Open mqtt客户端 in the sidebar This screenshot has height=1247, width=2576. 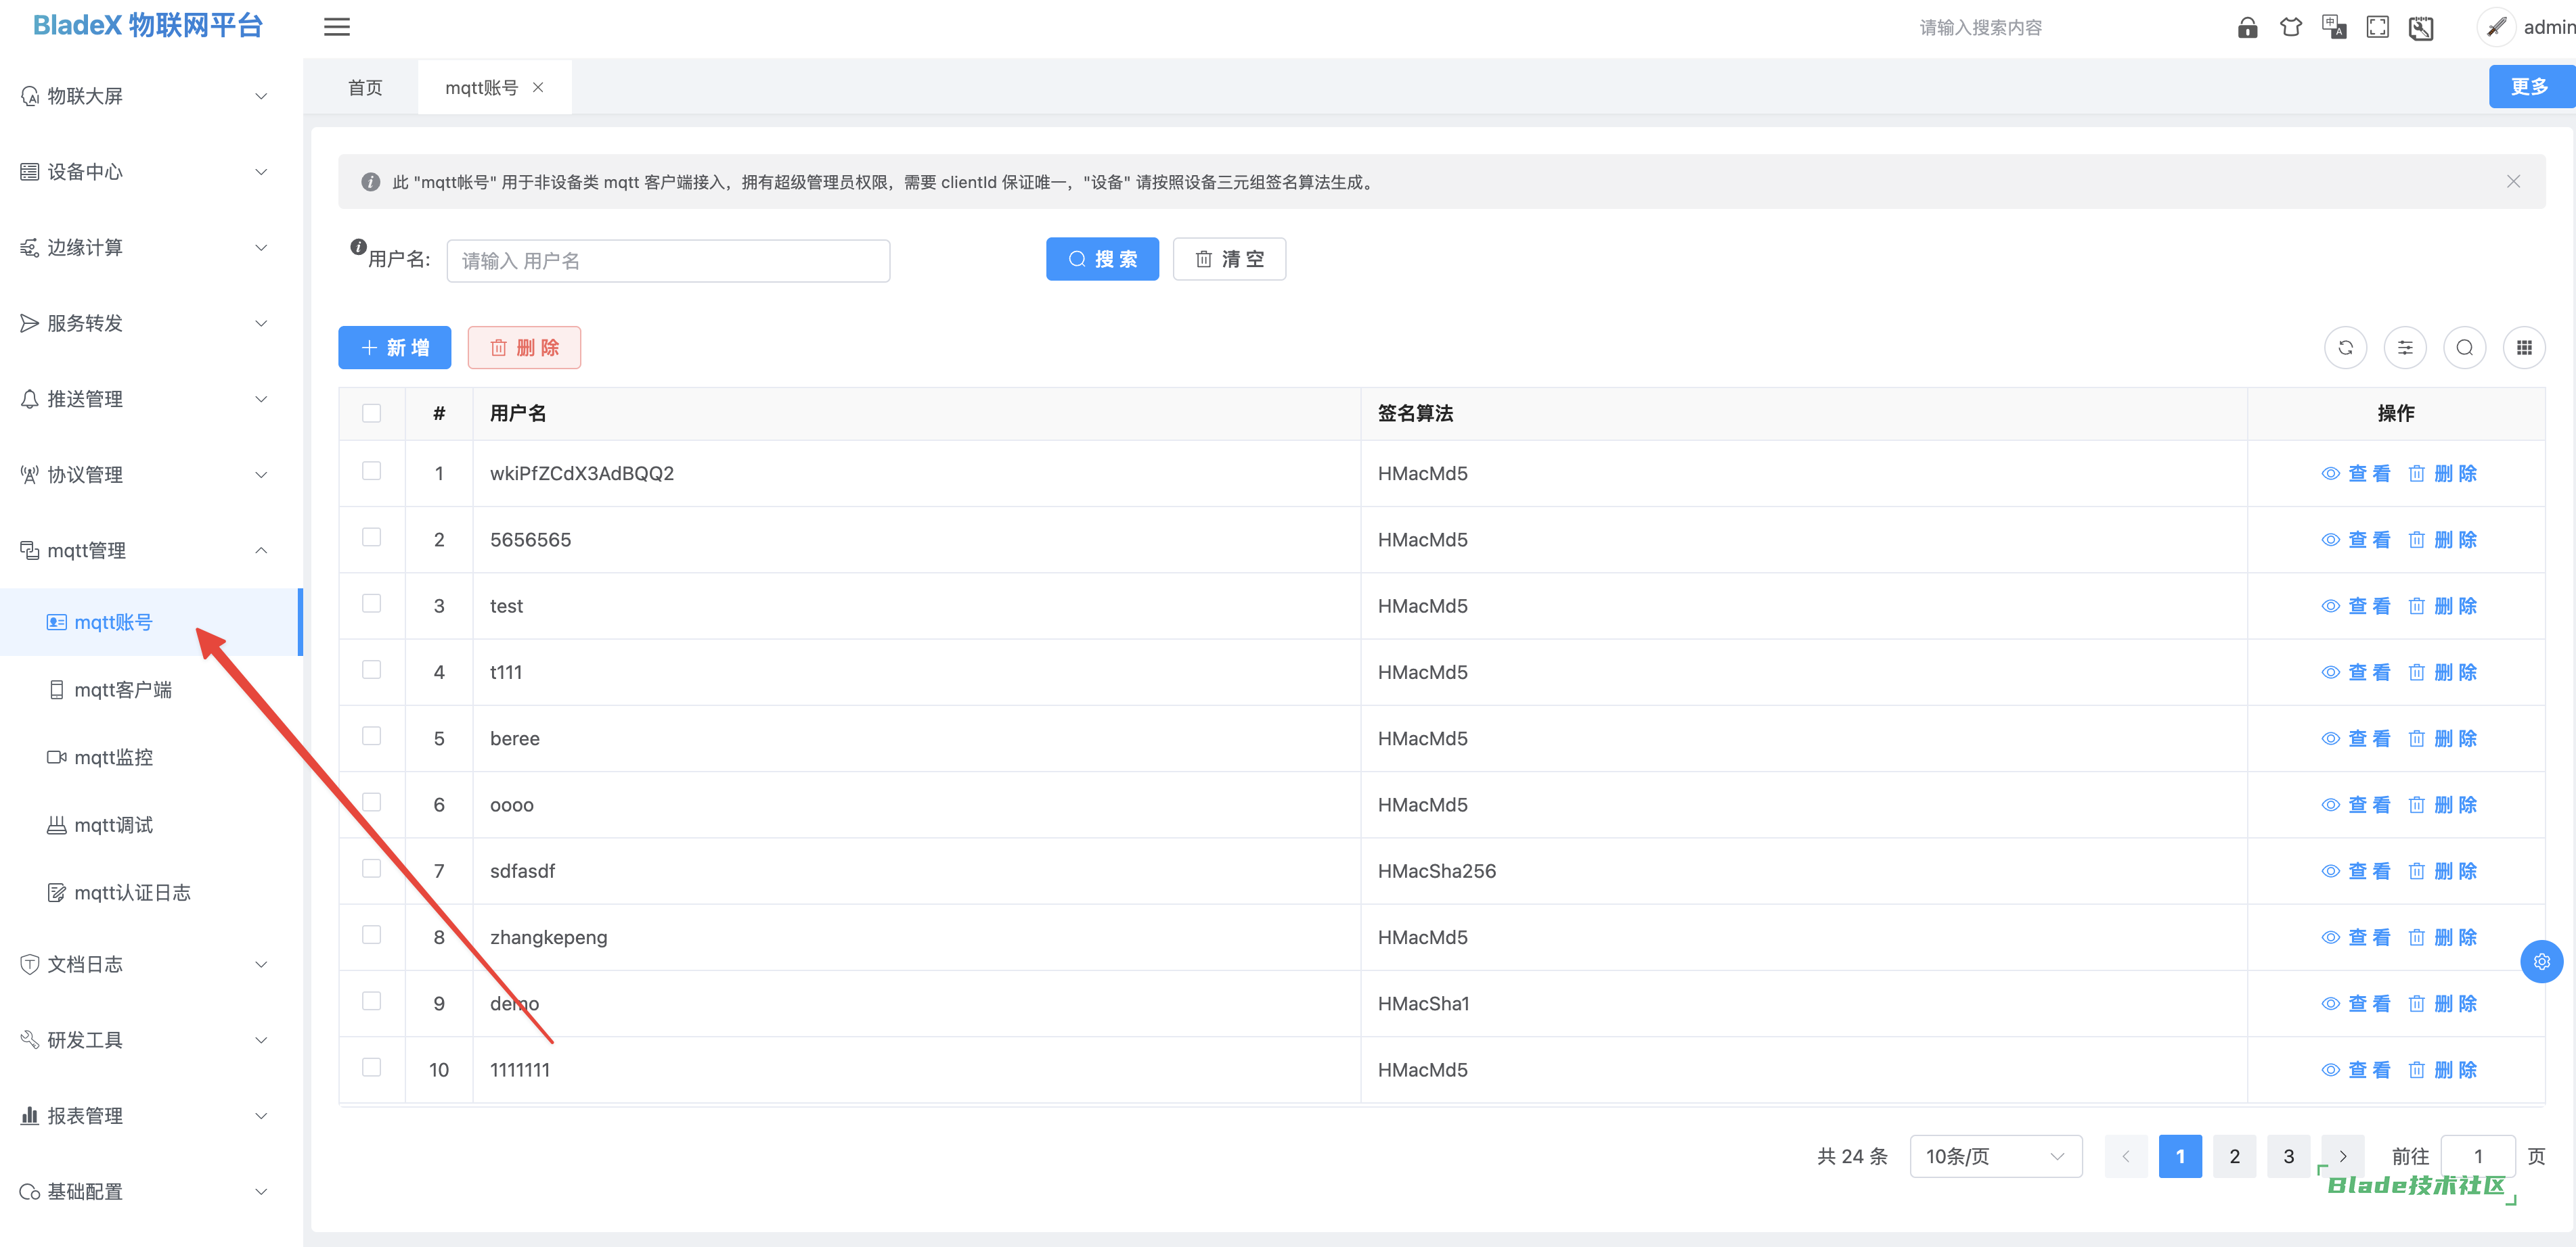click(122, 690)
